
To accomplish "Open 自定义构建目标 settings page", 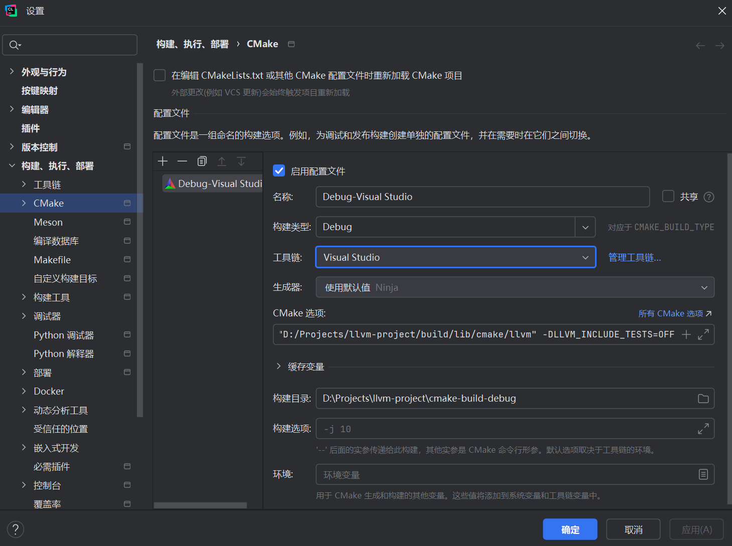I will [65, 279].
